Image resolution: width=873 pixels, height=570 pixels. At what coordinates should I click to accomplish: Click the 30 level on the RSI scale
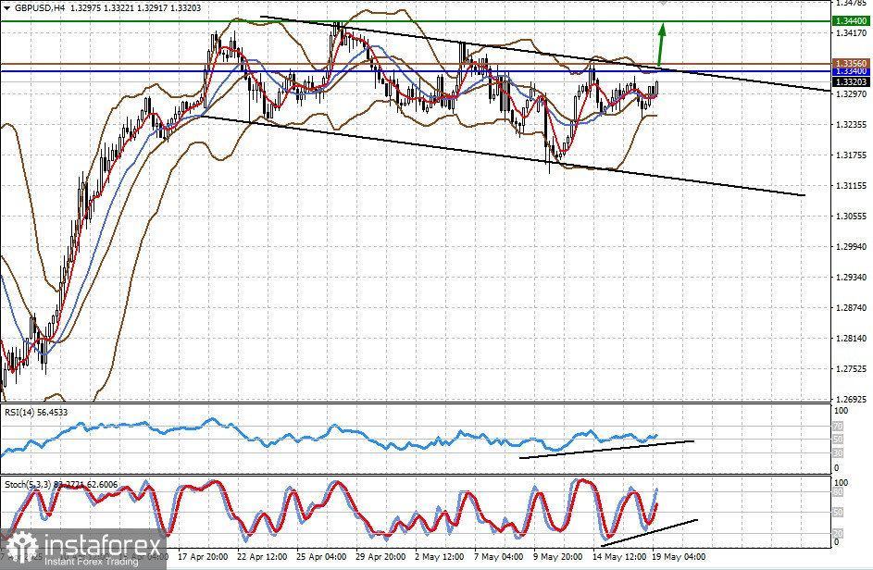click(x=838, y=453)
